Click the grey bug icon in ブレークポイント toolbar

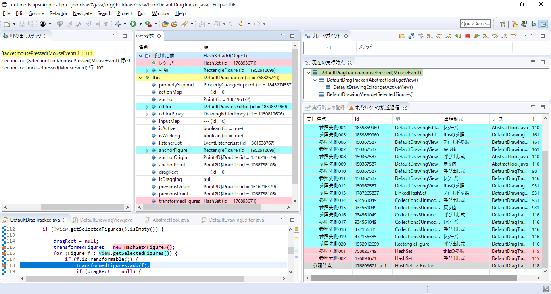click(421, 36)
